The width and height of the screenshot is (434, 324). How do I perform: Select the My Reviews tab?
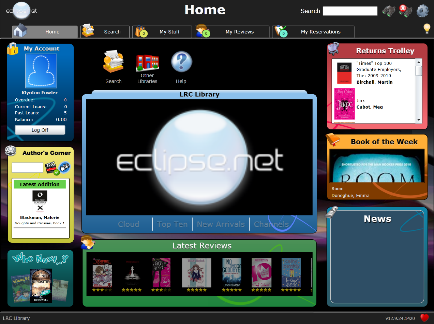232,32
